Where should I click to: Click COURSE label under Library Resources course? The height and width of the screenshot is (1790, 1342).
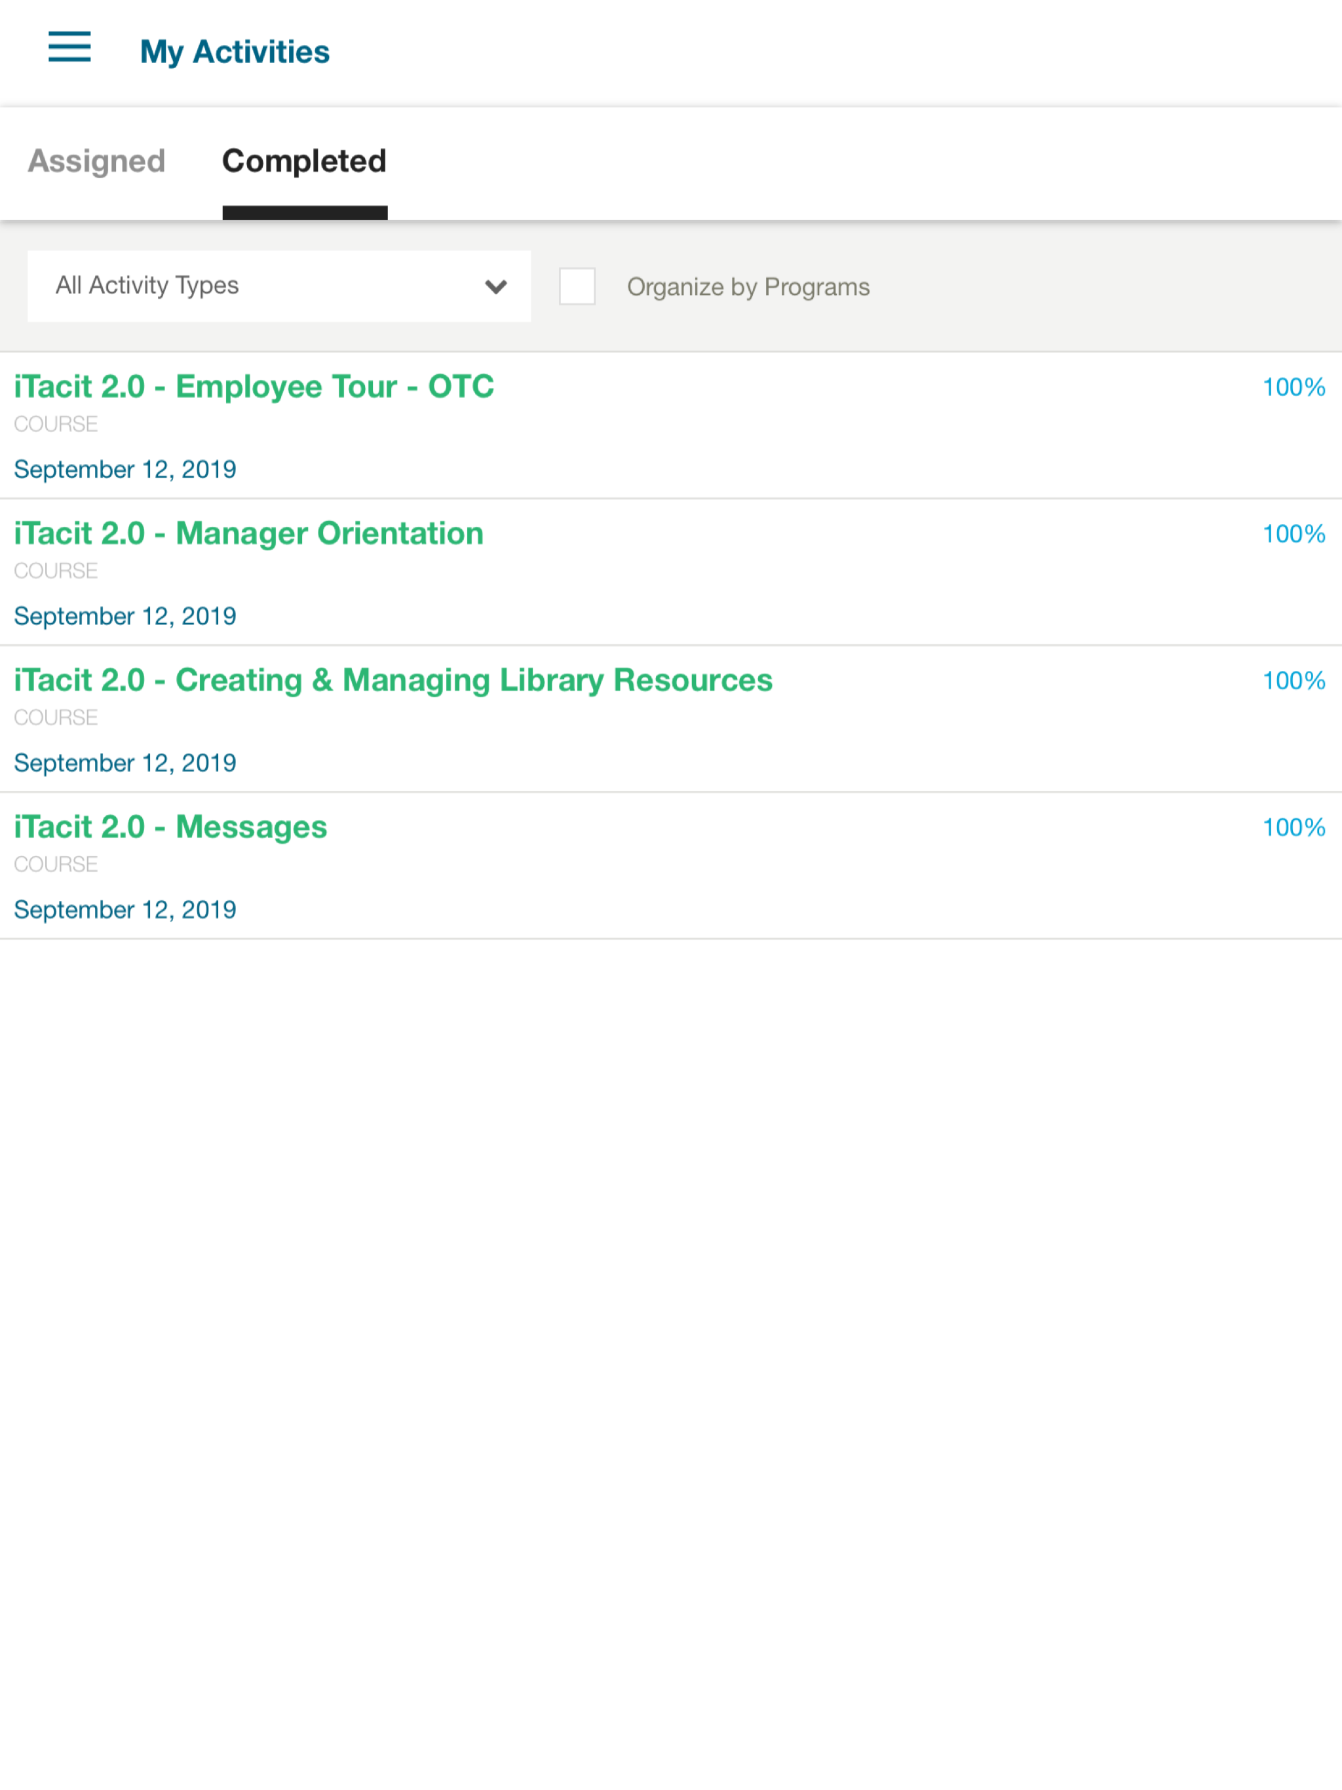point(56,718)
